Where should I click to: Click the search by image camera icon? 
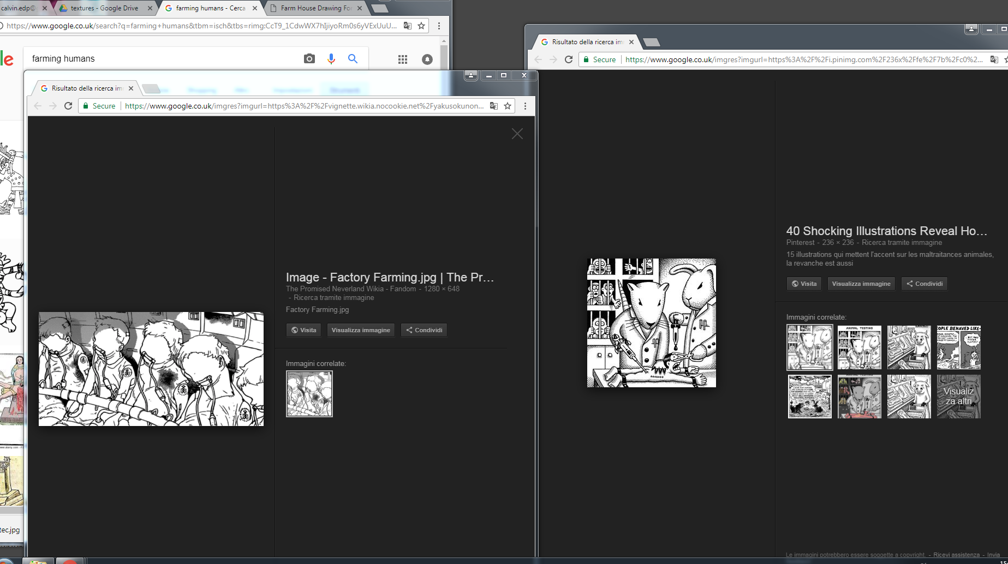309,59
